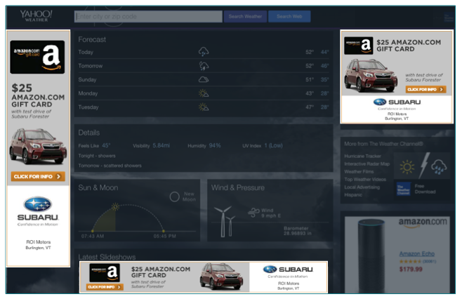Click the sun position icon on the arc
Viewport: 462px width, 299px height.
click(115, 206)
